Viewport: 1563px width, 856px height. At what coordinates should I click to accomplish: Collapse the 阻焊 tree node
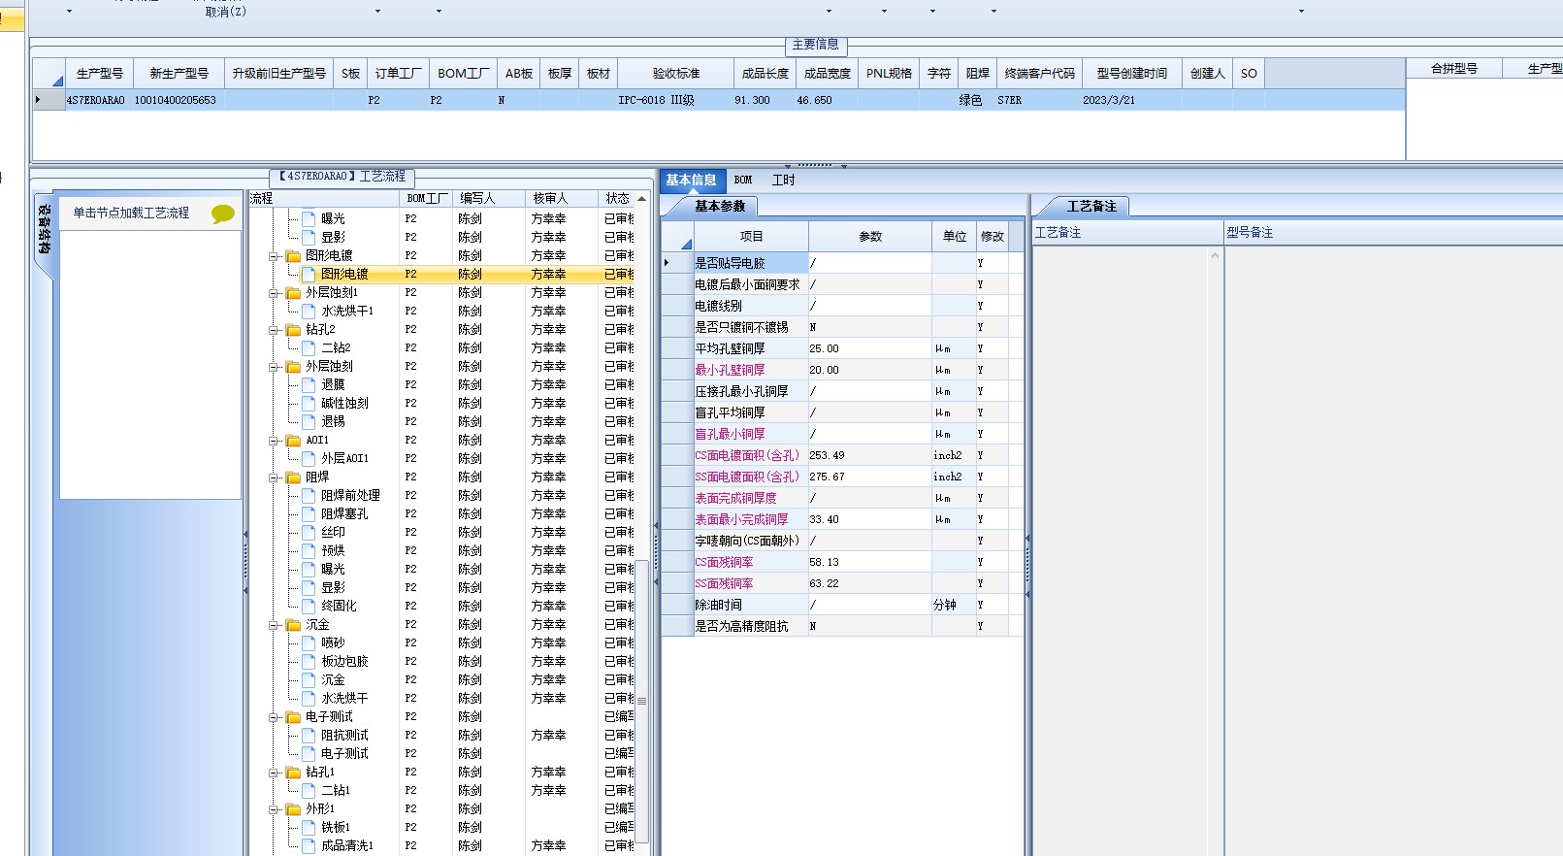tap(274, 478)
